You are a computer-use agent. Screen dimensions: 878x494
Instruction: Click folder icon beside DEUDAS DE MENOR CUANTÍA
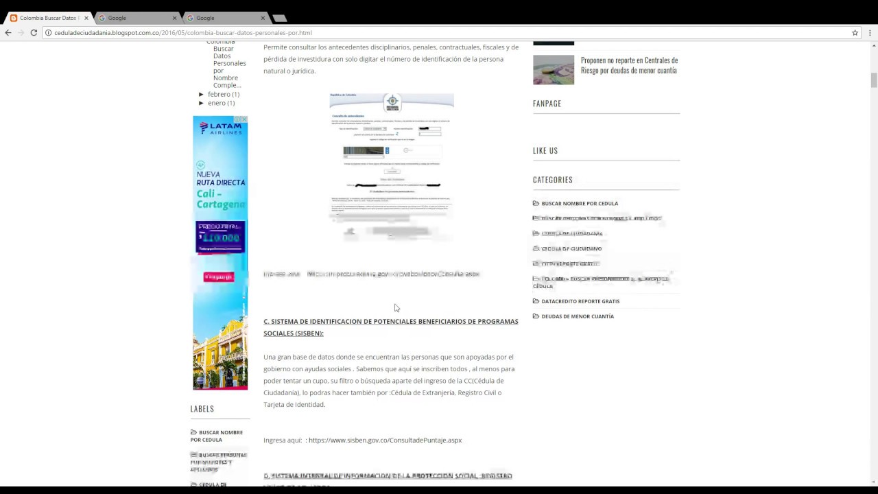536,316
